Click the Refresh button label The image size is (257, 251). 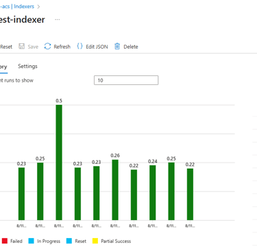coord(62,47)
